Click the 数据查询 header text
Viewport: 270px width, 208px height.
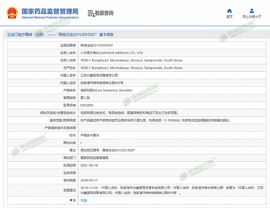[104, 13]
